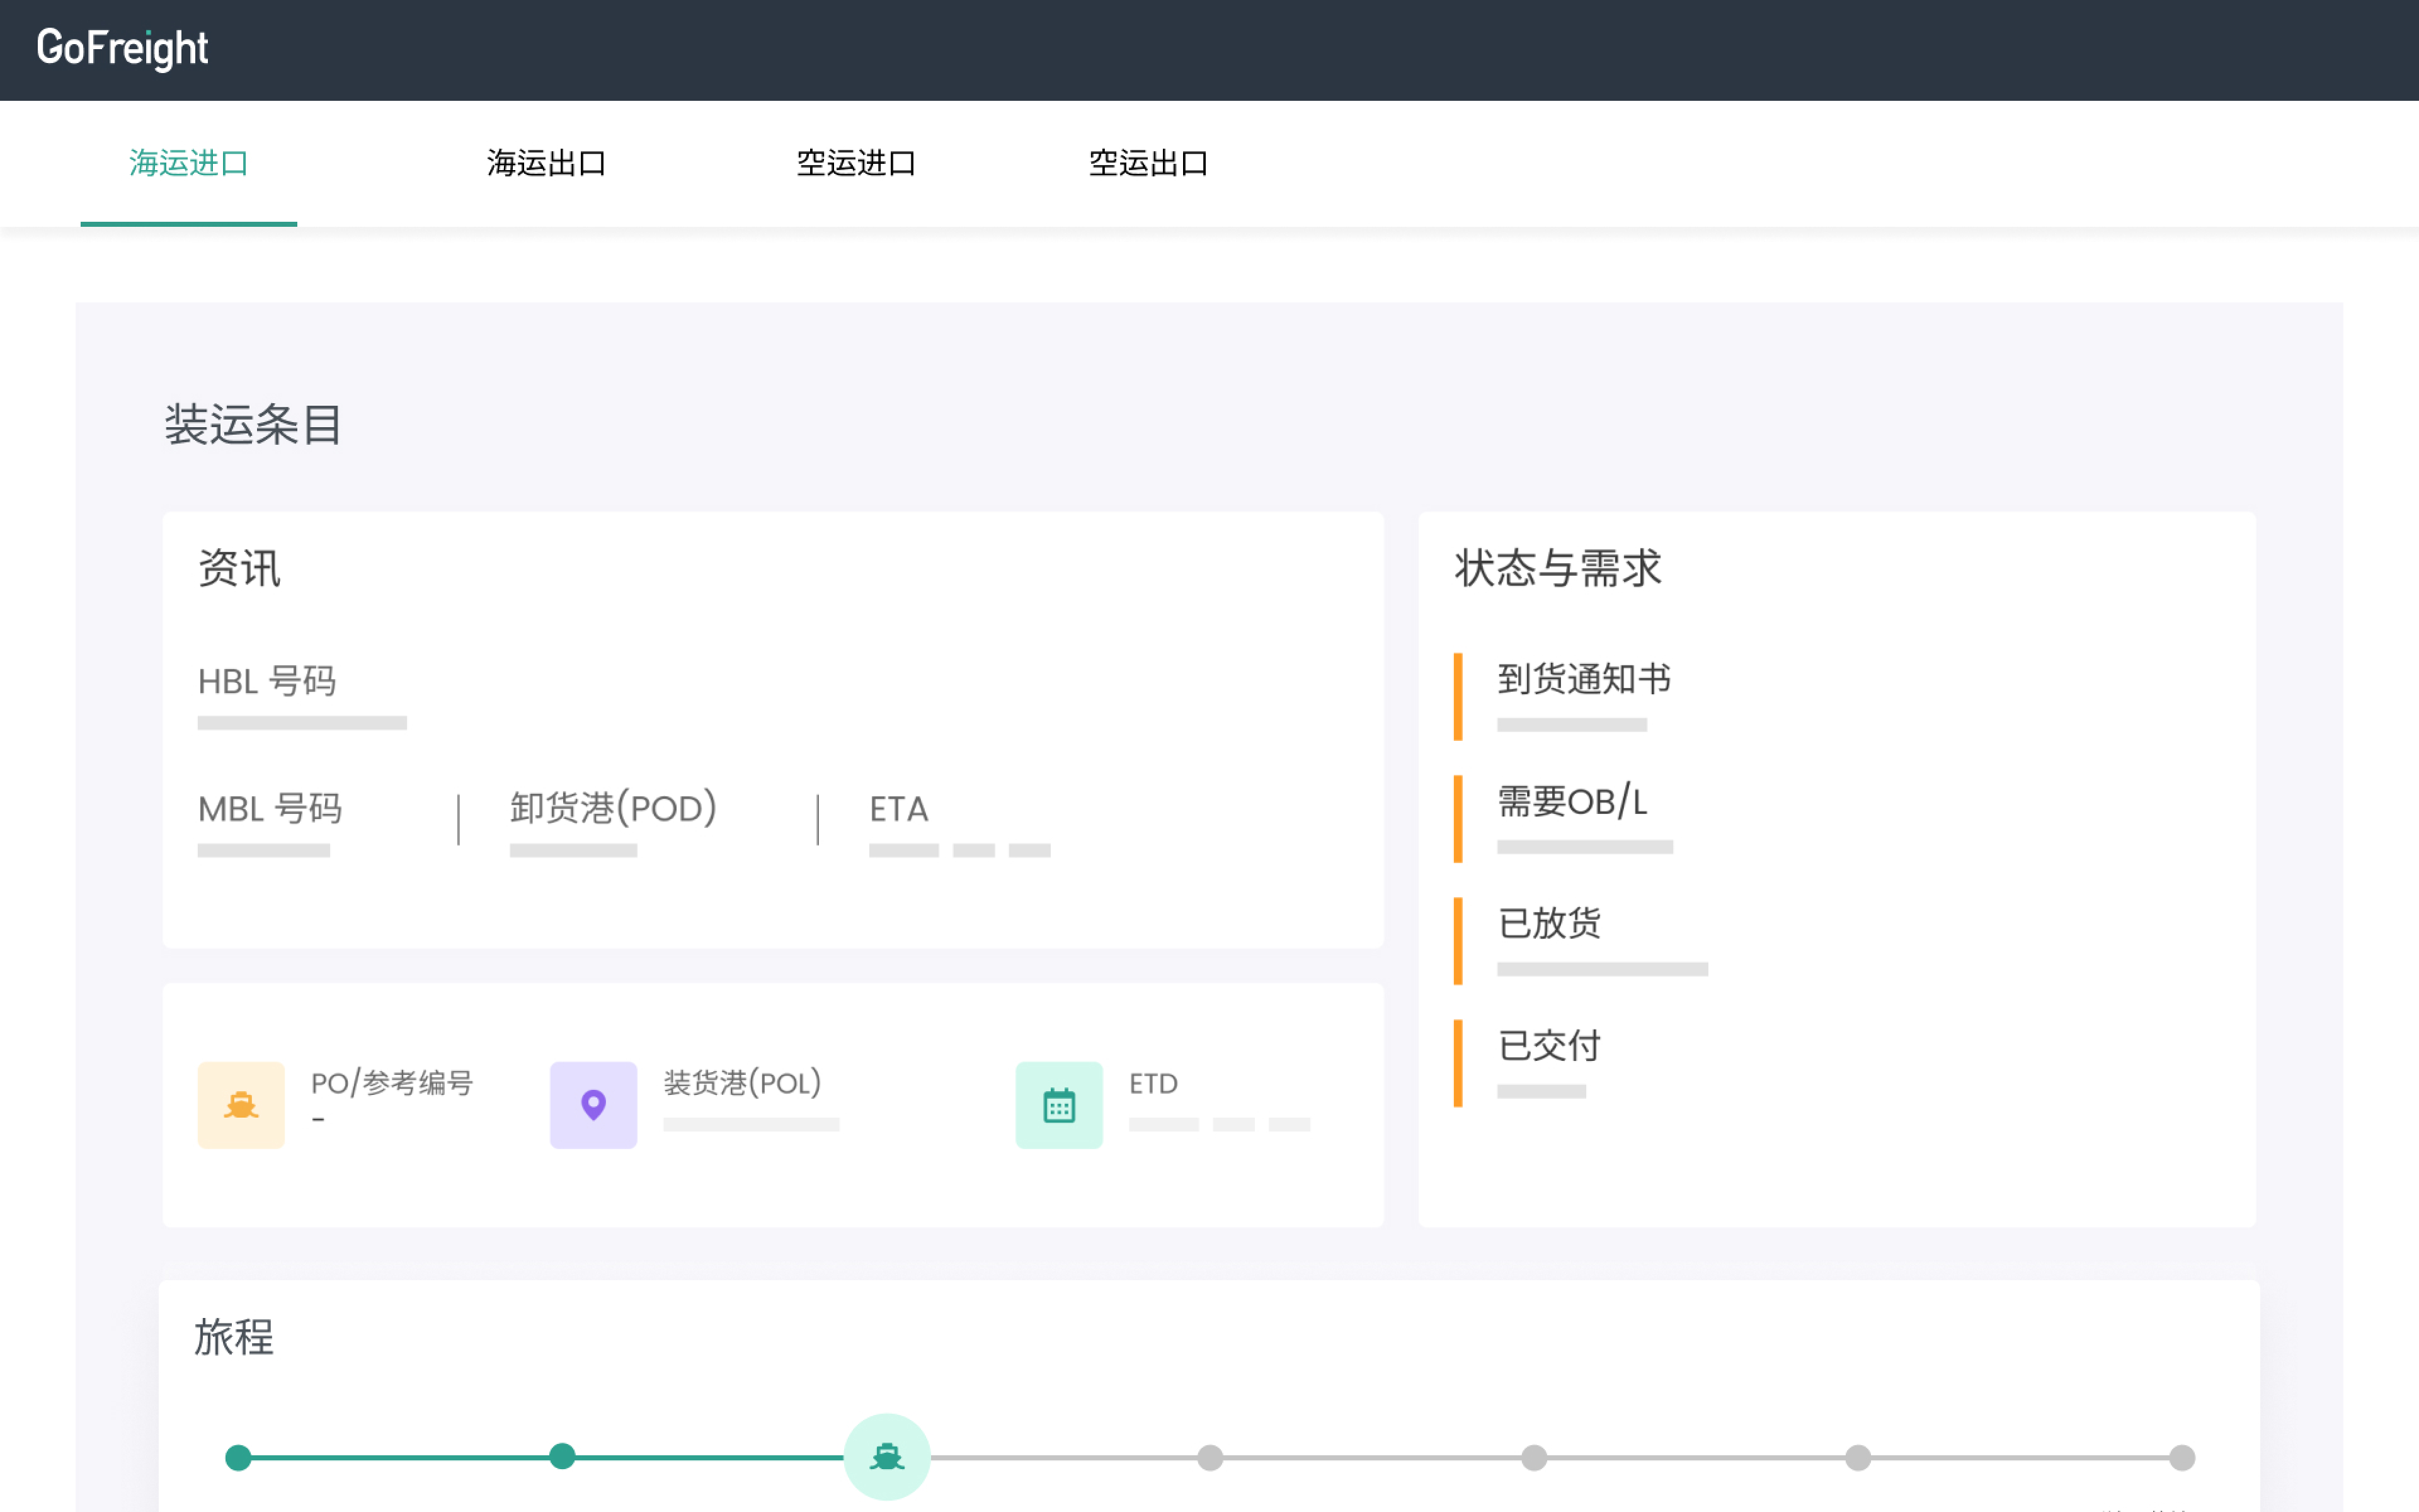Click the purple location pin icon for 装货港(POL)
This screenshot has width=2419, height=1512.
coord(594,1105)
